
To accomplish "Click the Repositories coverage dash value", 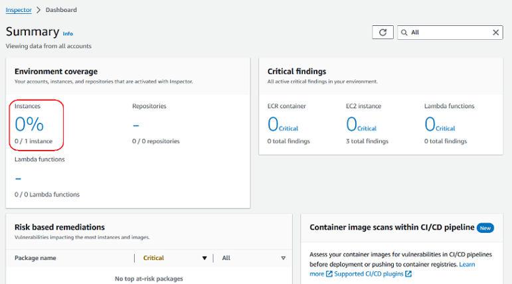I will (x=136, y=125).
